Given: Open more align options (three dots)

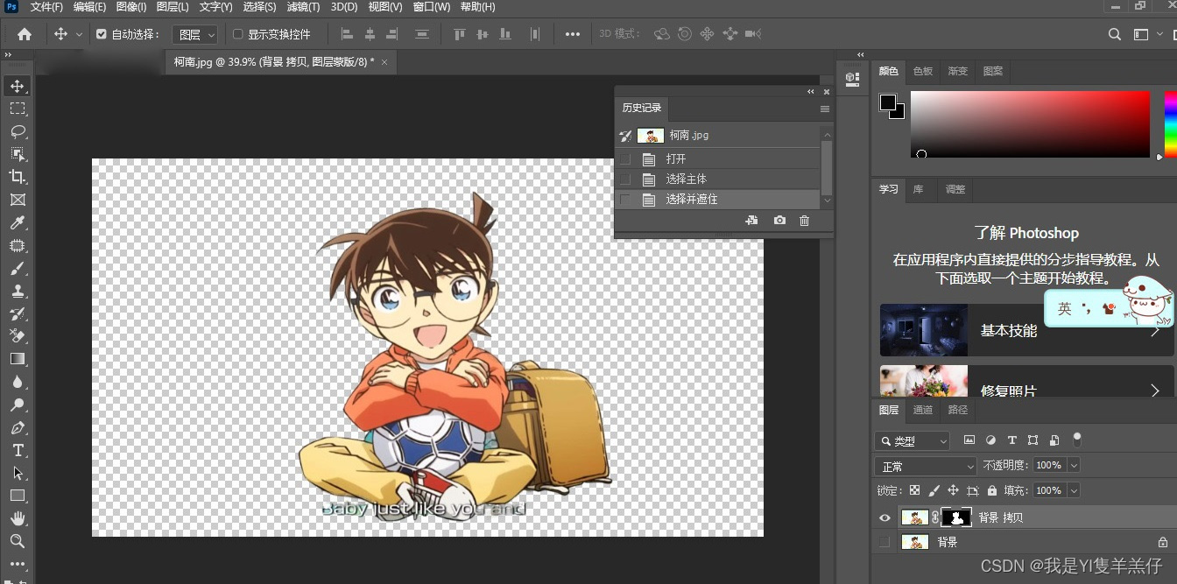Looking at the screenshot, I should (x=573, y=34).
